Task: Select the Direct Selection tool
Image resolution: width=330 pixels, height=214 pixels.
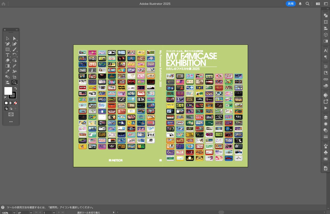Action: 14,39
